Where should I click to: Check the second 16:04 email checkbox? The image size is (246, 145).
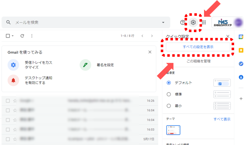coord(8,120)
